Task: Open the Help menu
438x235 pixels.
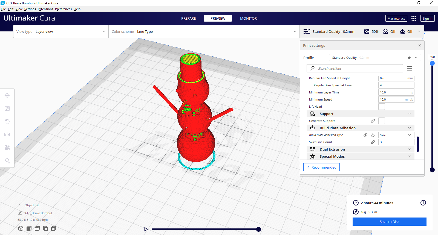Action: (77, 9)
